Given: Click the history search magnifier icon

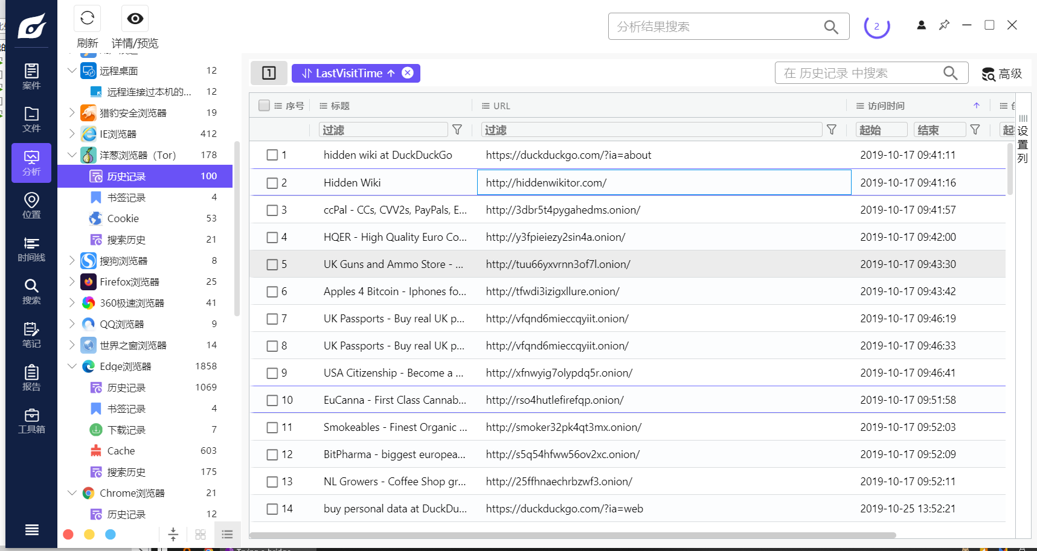Looking at the screenshot, I should [x=950, y=73].
